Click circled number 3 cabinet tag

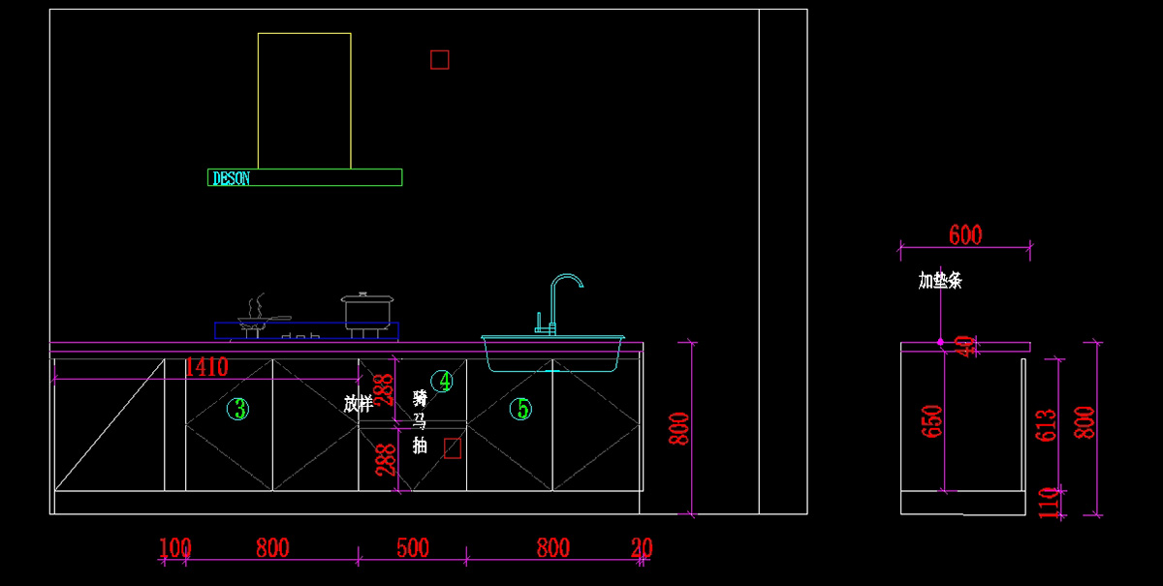237,409
